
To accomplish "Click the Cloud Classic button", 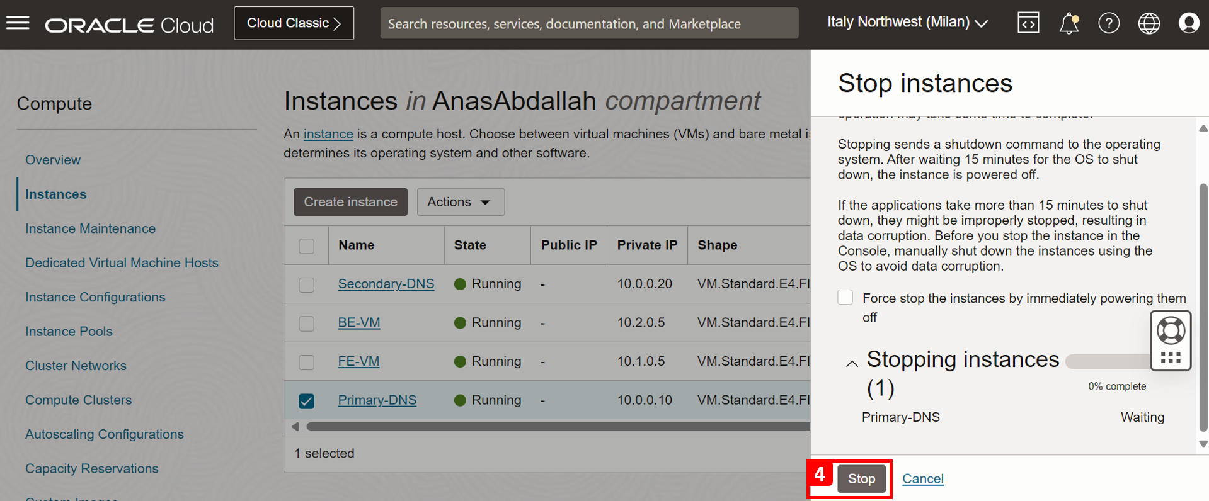I will [294, 23].
